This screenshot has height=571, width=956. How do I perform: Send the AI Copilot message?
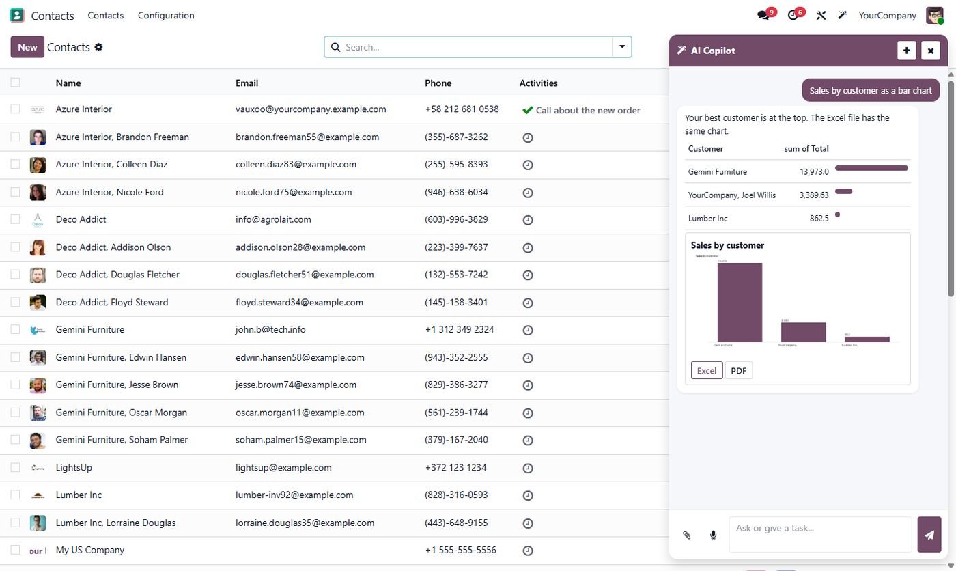click(929, 535)
